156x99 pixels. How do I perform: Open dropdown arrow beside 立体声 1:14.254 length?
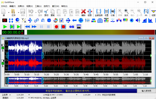(x=29, y=95)
